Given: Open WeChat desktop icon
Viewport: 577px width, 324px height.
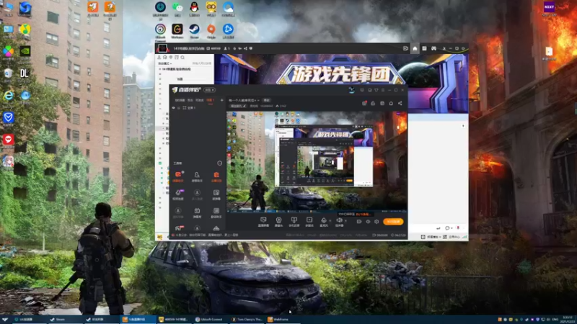Looking at the screenshot, I should coord(177,9).
